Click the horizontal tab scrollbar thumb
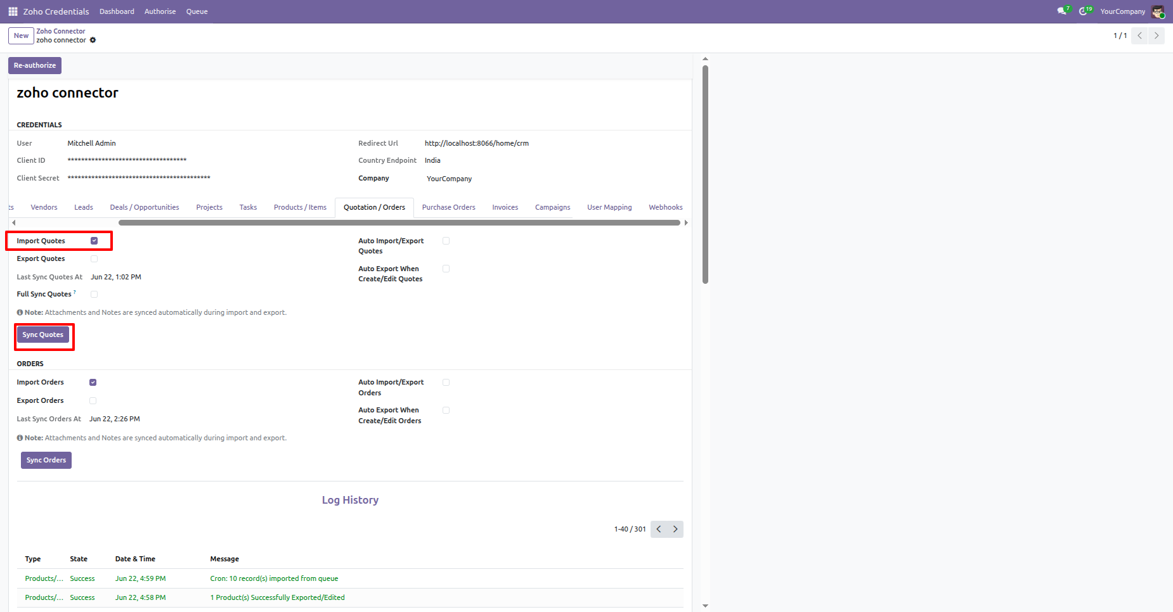 click(399, 222)
